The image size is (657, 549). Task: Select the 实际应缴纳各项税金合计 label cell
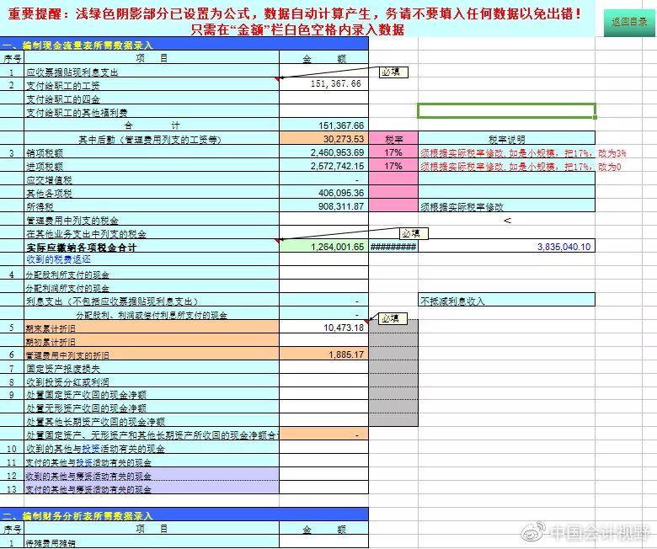coord(152,246)
